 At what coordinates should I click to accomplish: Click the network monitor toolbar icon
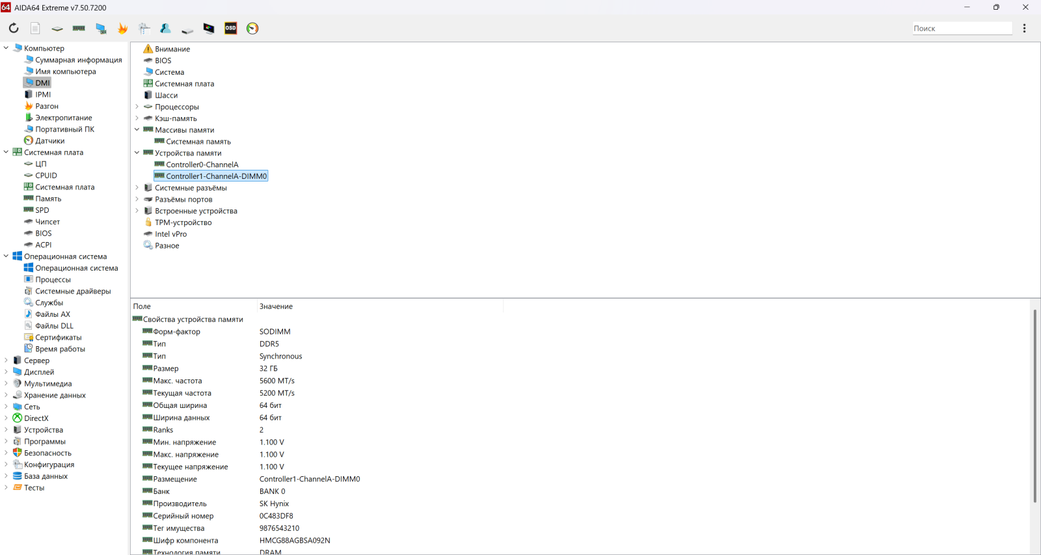tap(101, 28)
